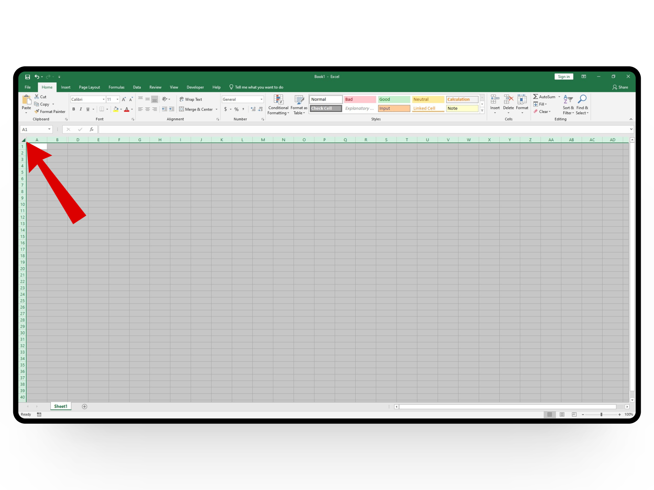Image resolution: width=654 pixels, height=490 pixels.
Task: Click the Save icon in title bar
Action: click(28, 77)
